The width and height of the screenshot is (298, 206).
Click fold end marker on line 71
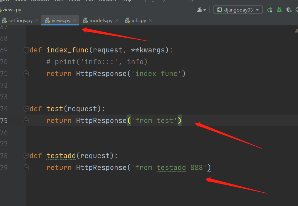tap(26, 74)
